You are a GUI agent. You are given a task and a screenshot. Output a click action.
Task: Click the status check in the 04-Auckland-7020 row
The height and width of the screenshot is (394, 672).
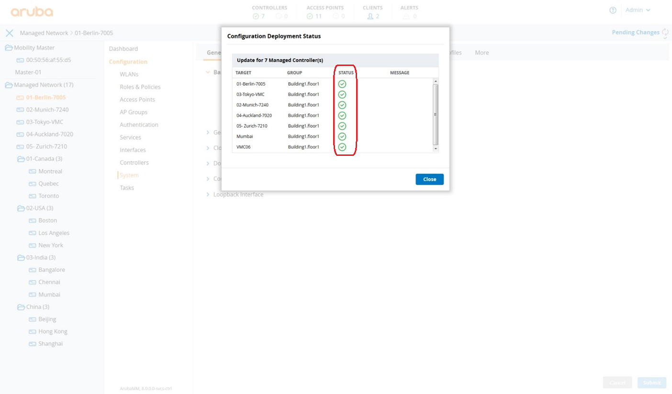pos(342,116)
